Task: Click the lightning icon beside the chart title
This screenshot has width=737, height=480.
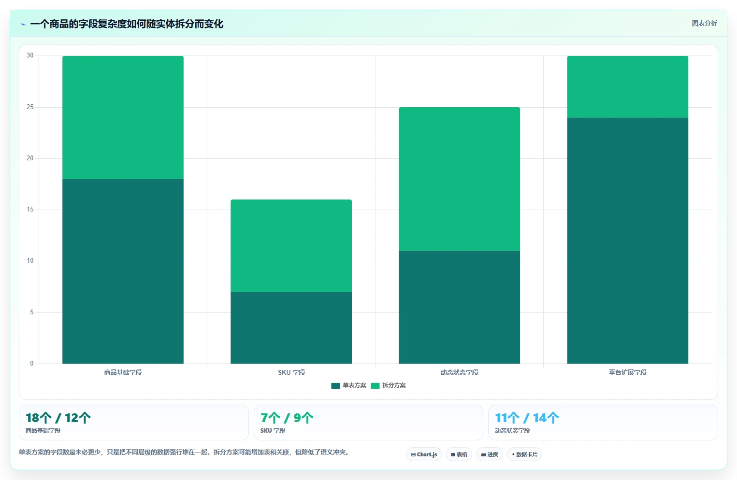Action: (x=23, y=24)
